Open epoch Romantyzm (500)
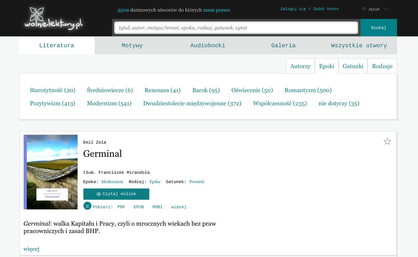Screen dimensions: 418x257 tap(308, 90)
